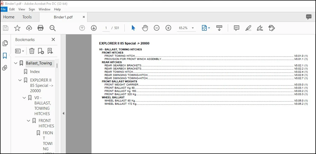Click WHEEL BALLAST 80 Kg entry
Image resolution: width=316 pixels, height=154 pixels.
pyautogui.click(x=120, y=101)
